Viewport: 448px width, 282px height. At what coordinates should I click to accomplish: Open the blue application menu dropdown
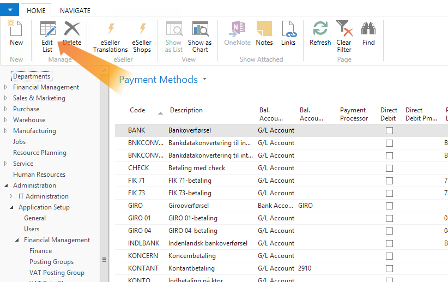pyautogui.click(x=10, y=10)
